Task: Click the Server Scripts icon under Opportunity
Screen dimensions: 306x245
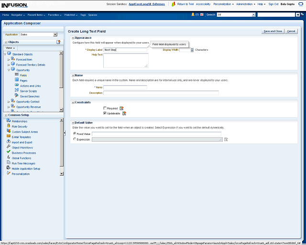Action: [x=17, y=91]
